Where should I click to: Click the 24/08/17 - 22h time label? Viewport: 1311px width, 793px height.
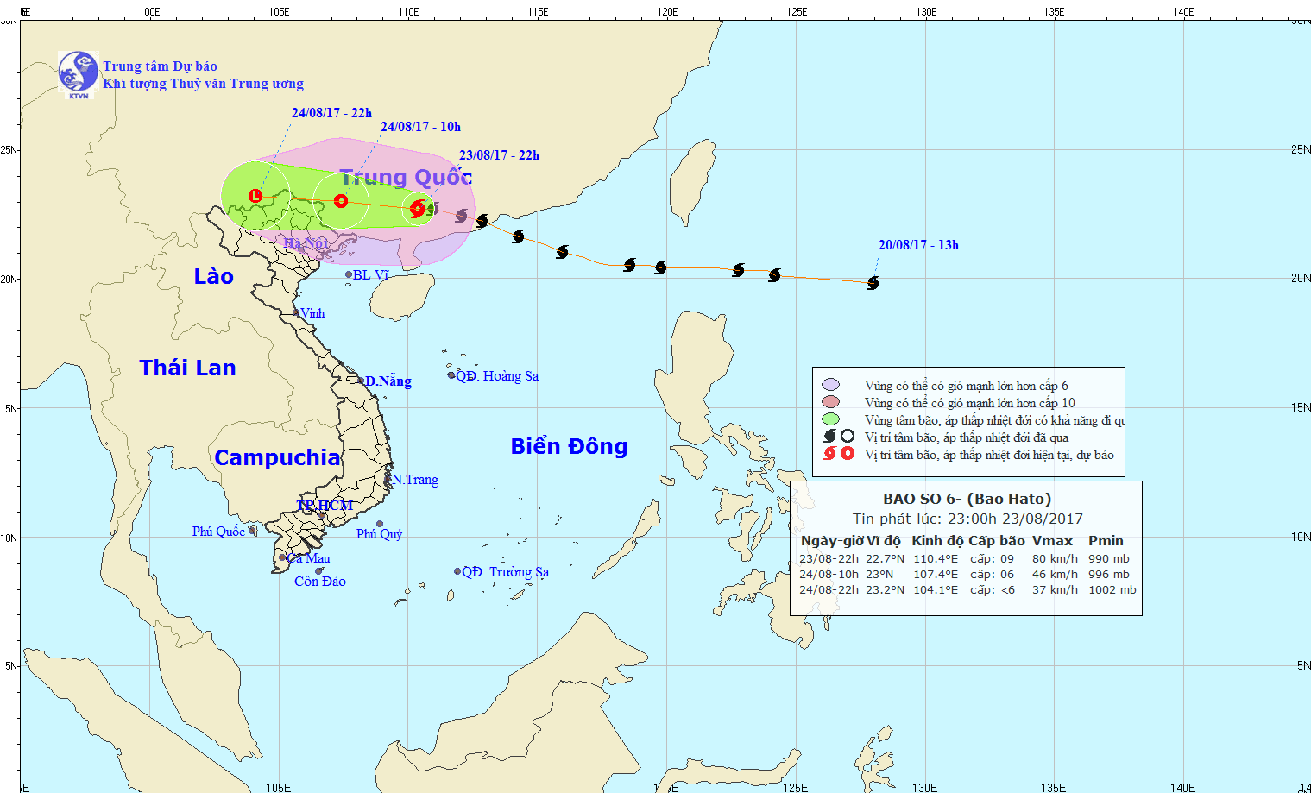(x=331, y=113)
